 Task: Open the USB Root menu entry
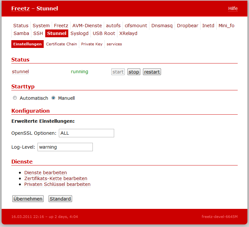click(104, 33)
